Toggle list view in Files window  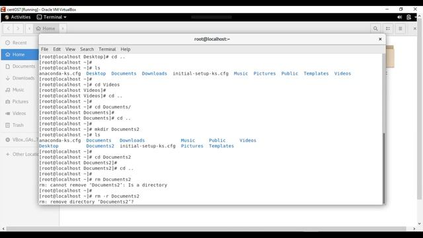point(388,28)
